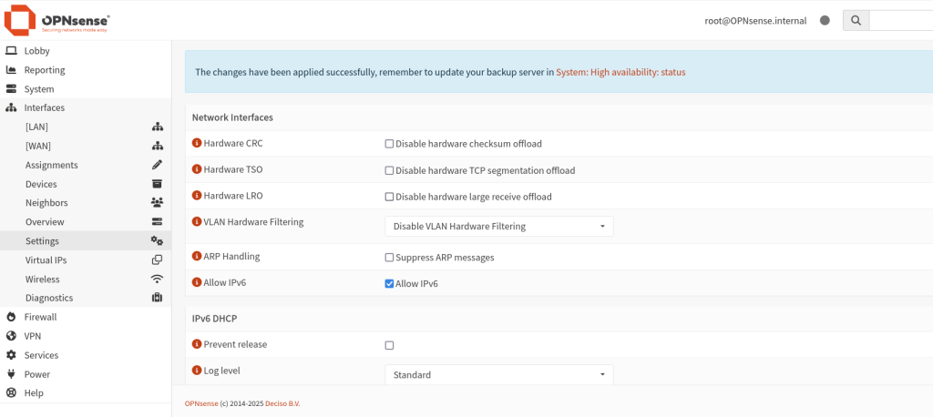The image size is (933, 417).
Task: Click the search magnifier icon
Action: click(x=855, y=20)
